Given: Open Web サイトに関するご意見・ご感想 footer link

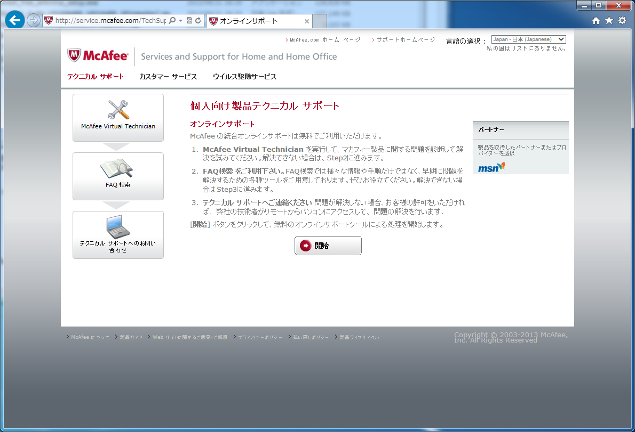Looking at the screenshot, I should coord(190,337).
